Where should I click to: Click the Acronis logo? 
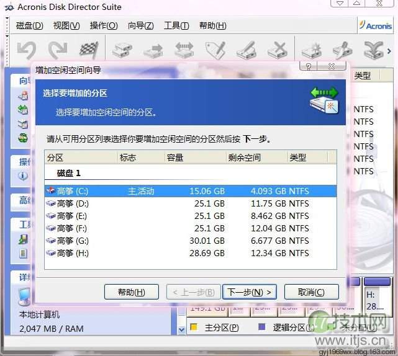coord(375,25)
